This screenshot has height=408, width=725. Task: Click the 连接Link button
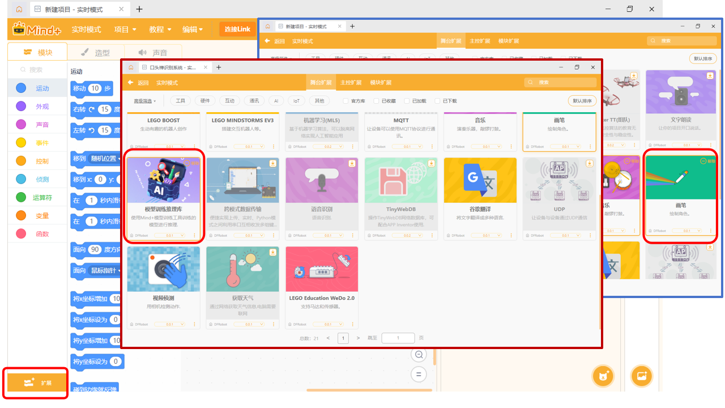[x=237, y=29]
